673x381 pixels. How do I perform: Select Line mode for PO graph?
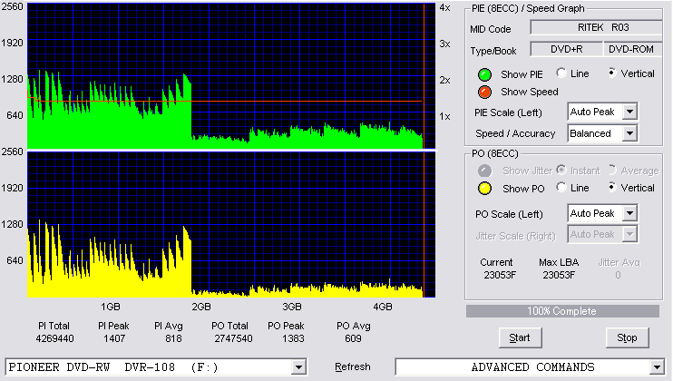(561, 187)
